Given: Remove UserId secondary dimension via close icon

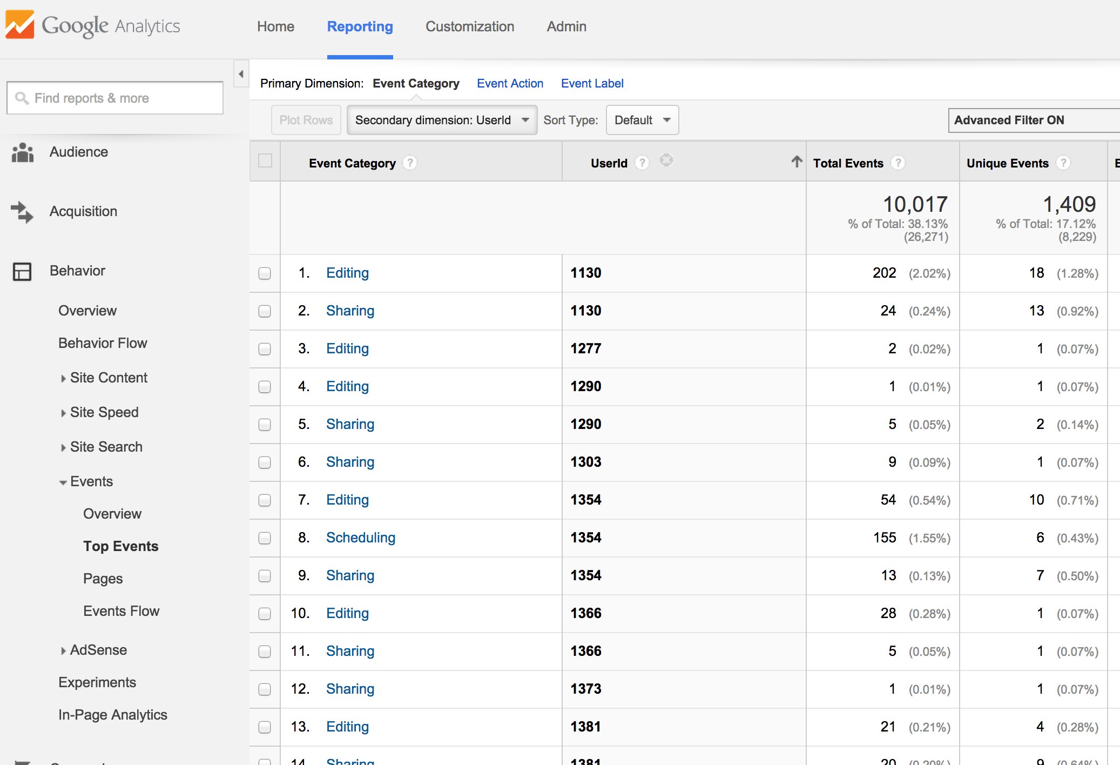Looking at the screenshot, I should tap(666, 160).
